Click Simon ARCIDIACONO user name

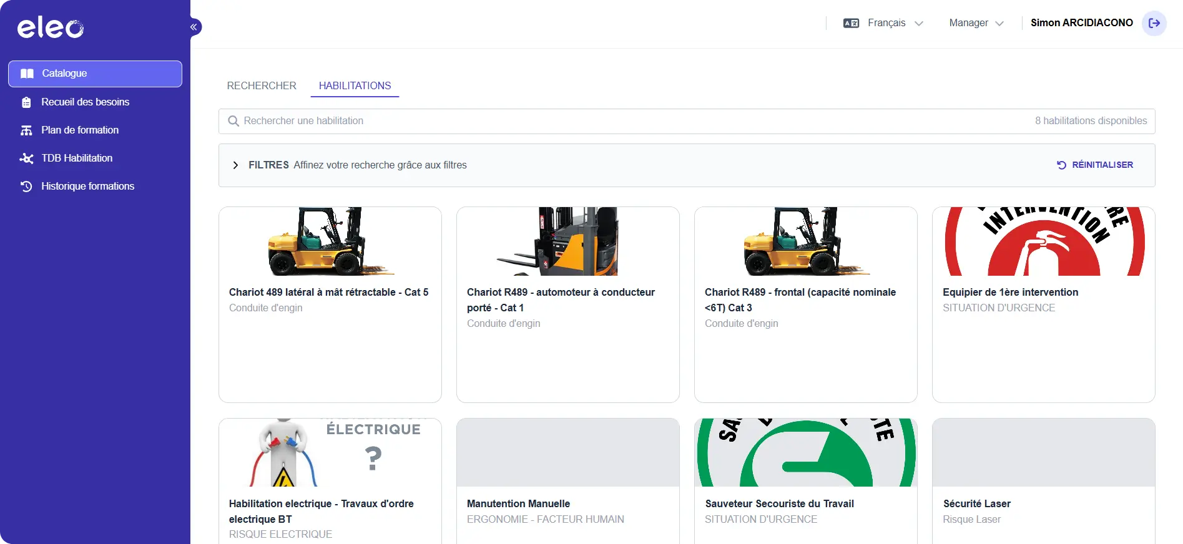pos(1081,23)
